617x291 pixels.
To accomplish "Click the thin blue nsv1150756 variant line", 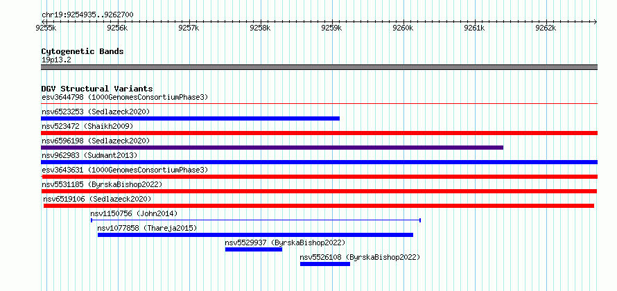I will (x=256, y=220).
